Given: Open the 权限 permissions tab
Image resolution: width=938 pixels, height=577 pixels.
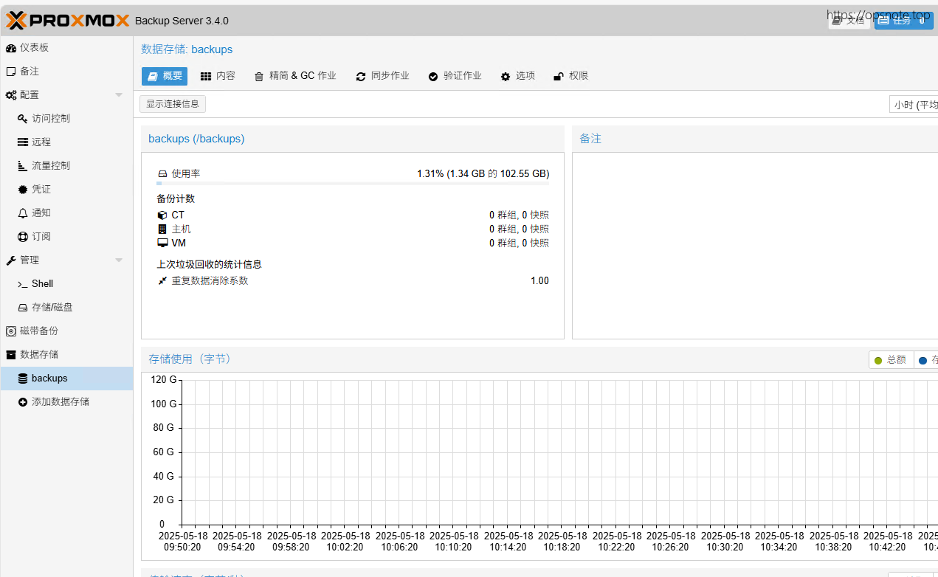Looking at the screenshot, I should (x=570, y=76).
